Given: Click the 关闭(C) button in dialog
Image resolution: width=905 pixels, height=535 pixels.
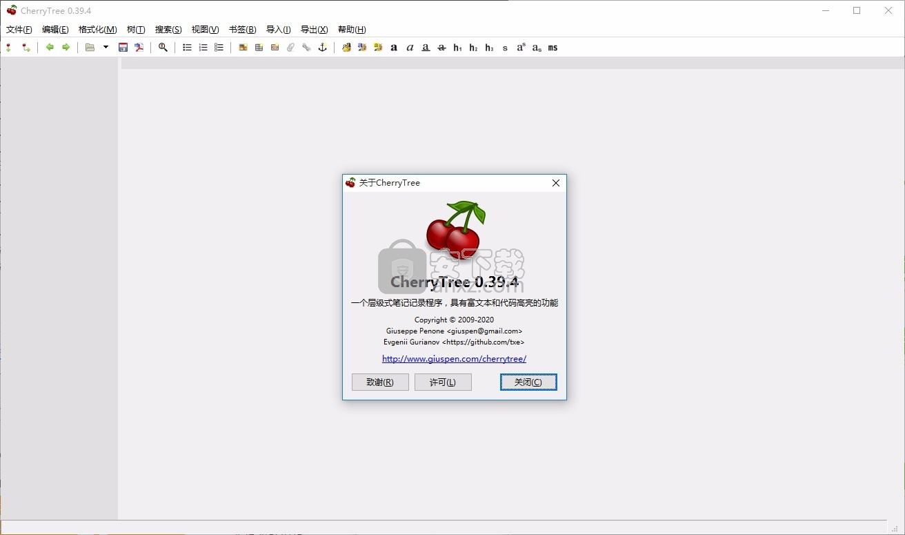Looking at the screenshot, I should pyautogui.click(x=528, y=382).
